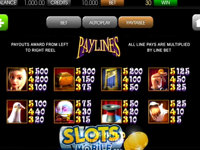Click the green back arrow button
This screenshot has width=200, height=150.
click(4, 23)
